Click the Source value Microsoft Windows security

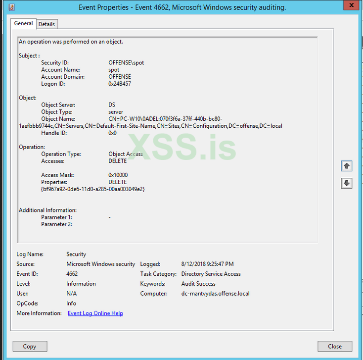(100, 264)
